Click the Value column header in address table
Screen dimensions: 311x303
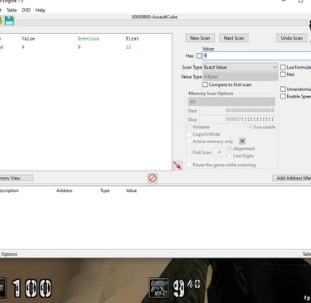coord(131,190)
